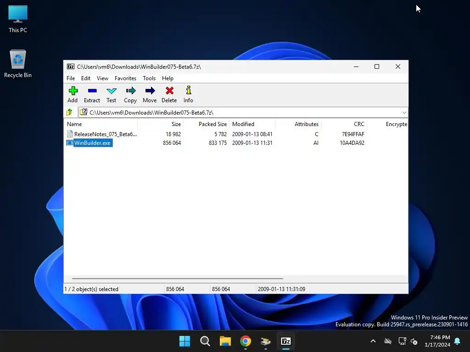Open This PC desktop icon
This screenshot has width=470, height=352.
click(18, 19)
